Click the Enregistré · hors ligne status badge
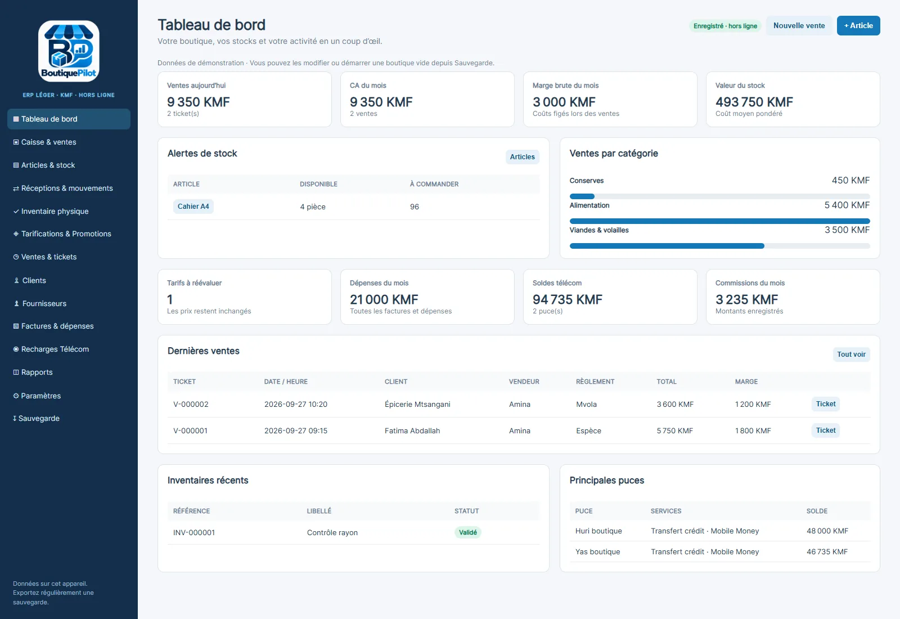Image resolution: width=900 pixels, height=619 pixels. coord(725,26)
